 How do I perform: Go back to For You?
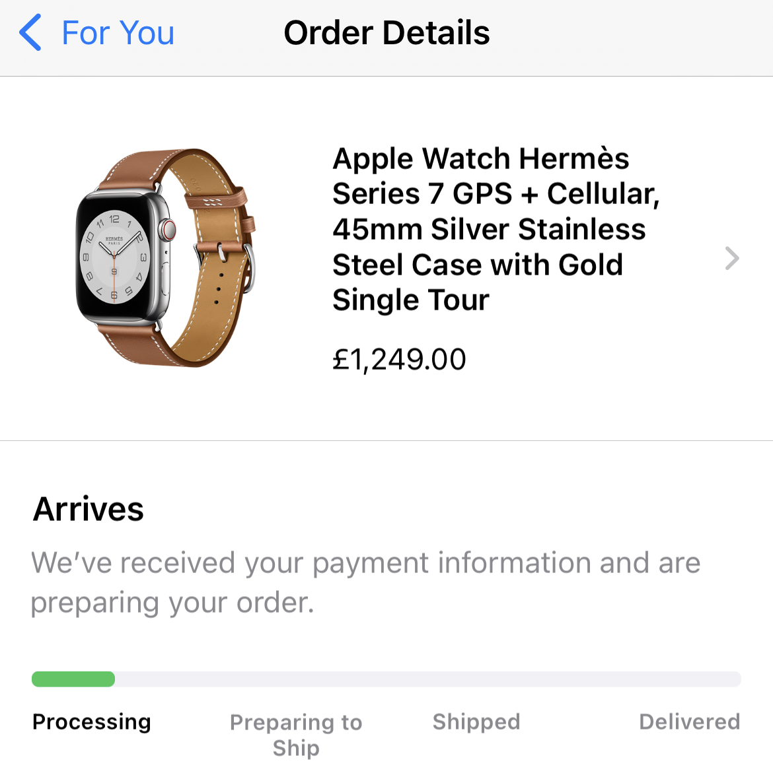(118, 33)
